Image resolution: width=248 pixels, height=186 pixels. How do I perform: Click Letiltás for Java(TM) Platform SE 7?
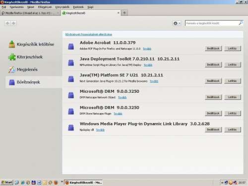pyautogui.click(x=232, y=81)
